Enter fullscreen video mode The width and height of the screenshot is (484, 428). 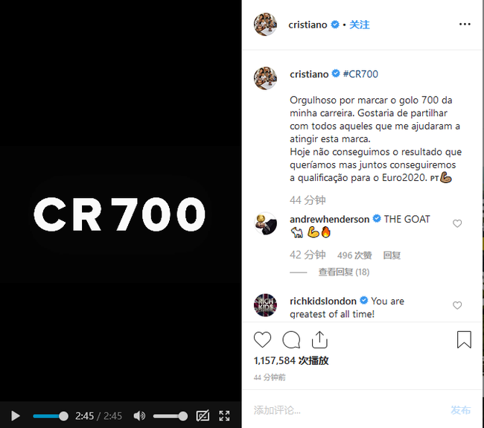pos(224,416)
